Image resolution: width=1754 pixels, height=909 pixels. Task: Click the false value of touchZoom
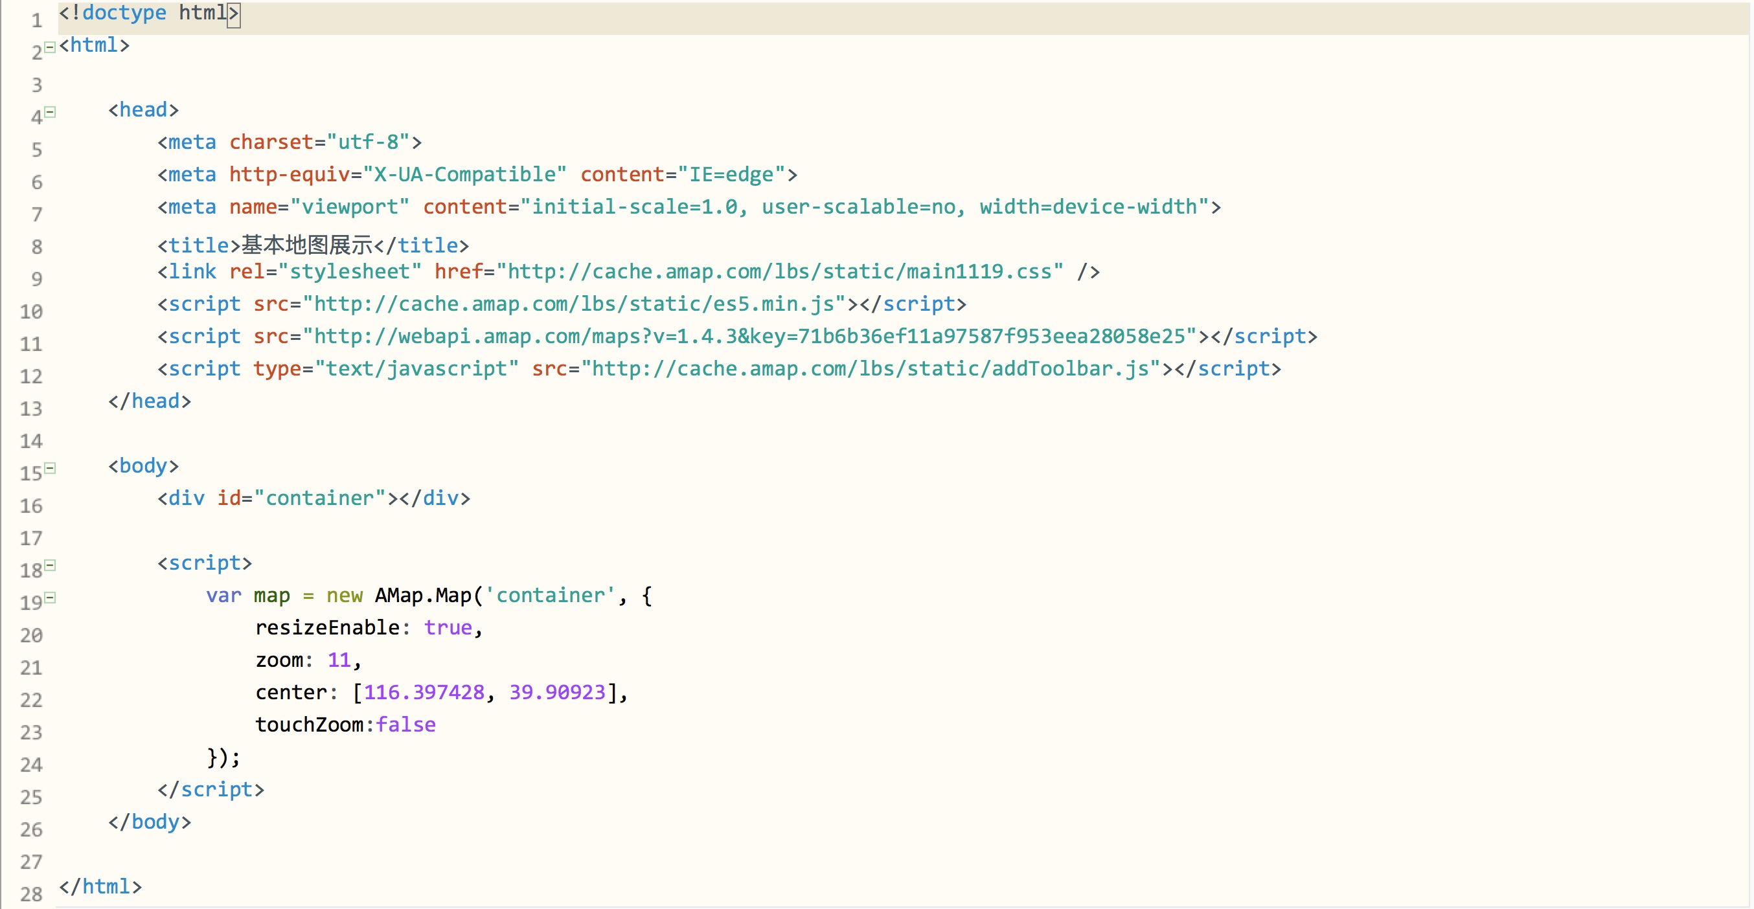pyautogui.click(x=406, y=724)
